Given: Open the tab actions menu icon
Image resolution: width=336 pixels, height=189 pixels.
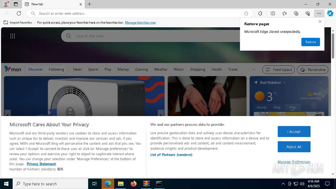Looking at the screenshot, I should click(x=16, y=4).
